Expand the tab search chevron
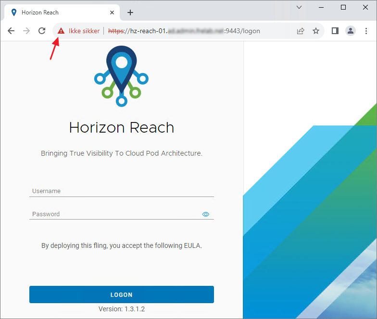 (x=299, y=7)
